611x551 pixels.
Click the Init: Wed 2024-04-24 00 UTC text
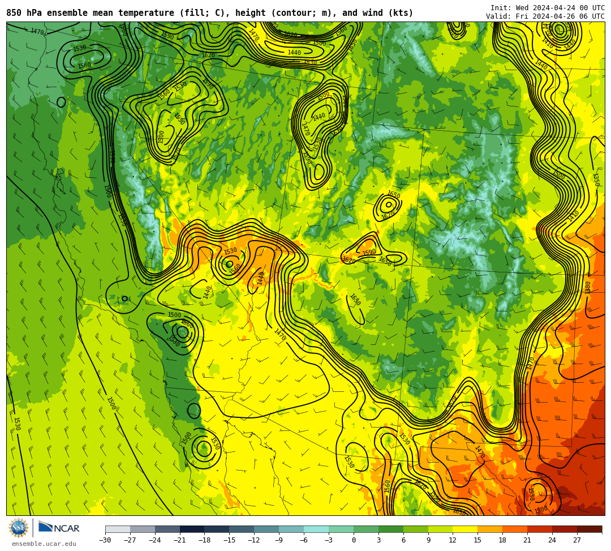pyautogui.click(x=548, y=8)
